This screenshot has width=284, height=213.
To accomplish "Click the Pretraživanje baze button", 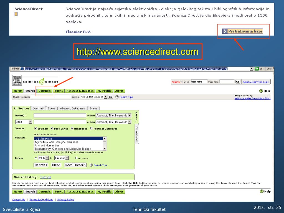I will tap(242, 31).
